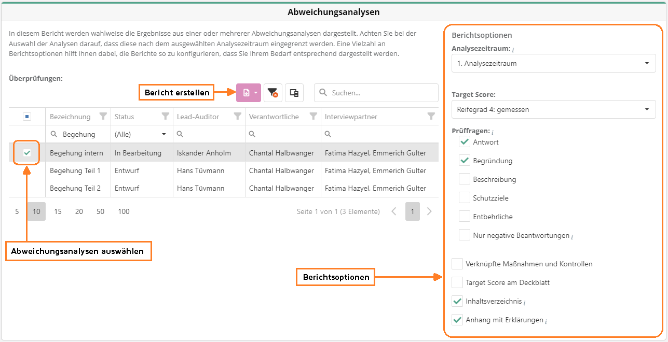Set page size to 20
The height and width of the screenshot is (342, 668).
pyautogui.click(x=79, y=211)
